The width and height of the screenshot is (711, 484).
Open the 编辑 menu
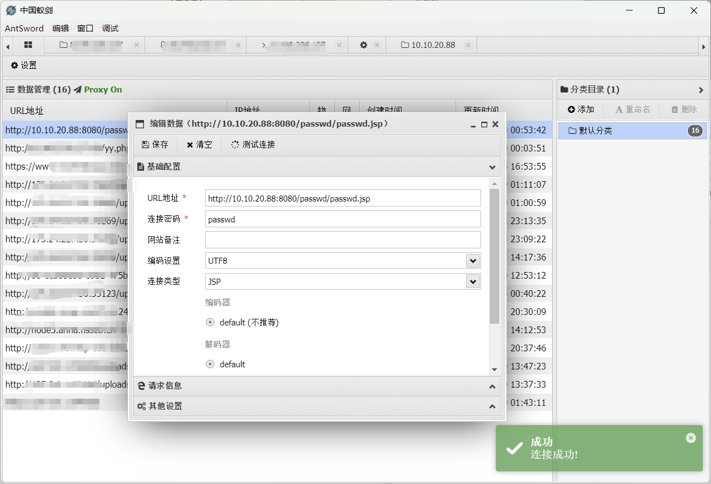61,29
